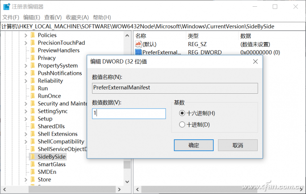Click the 数值数据 value input field
Screen dimensions: 306x194
coord(129,114)
